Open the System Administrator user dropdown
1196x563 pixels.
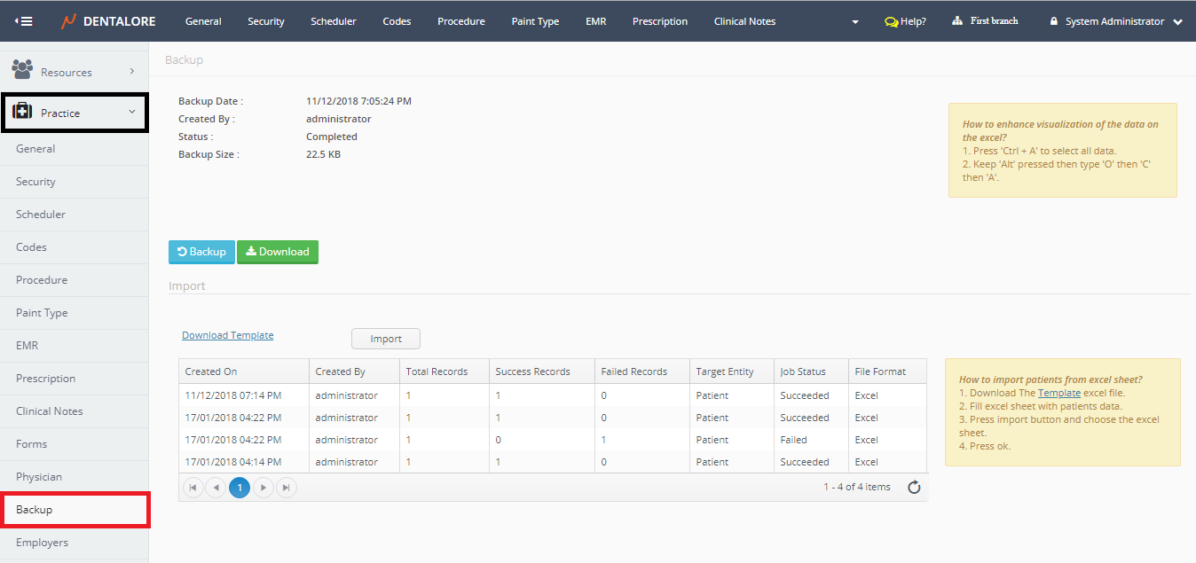[1176, 22]
